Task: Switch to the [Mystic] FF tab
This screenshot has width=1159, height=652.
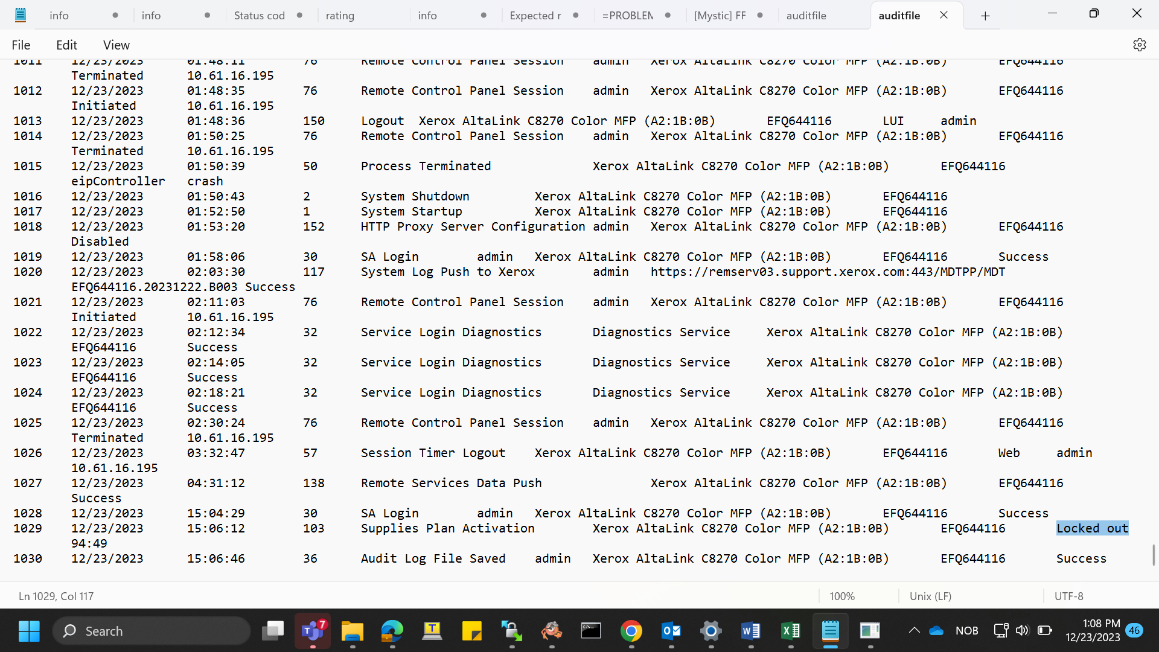Action: click(x=720, y=16)
